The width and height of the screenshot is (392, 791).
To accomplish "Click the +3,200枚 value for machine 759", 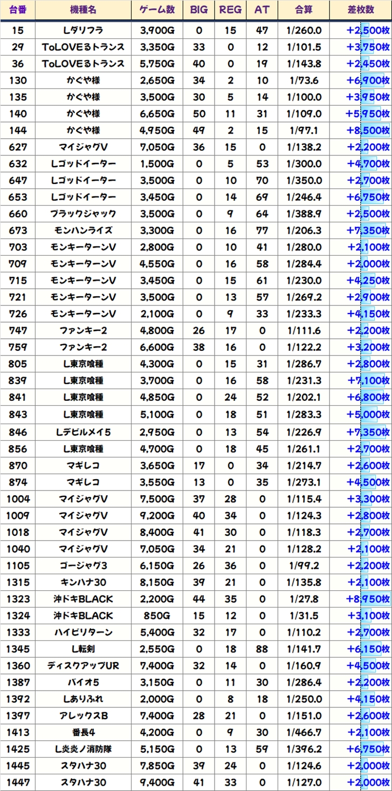I will pyautogui.click(x=368, y=347).
